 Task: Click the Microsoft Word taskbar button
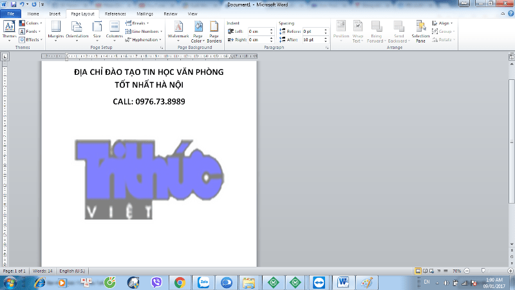point(343,282)
